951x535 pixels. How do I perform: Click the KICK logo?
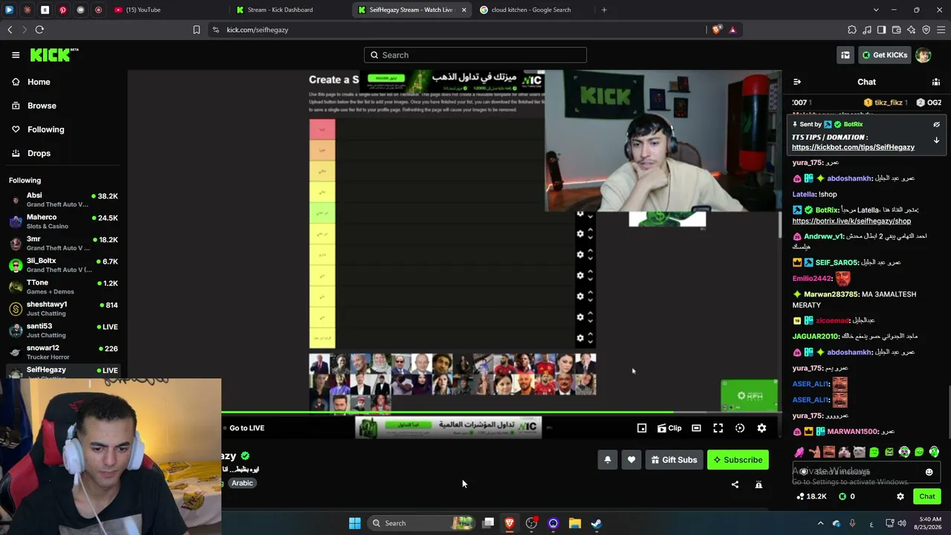pyautogui.click(x=54, y=55)
